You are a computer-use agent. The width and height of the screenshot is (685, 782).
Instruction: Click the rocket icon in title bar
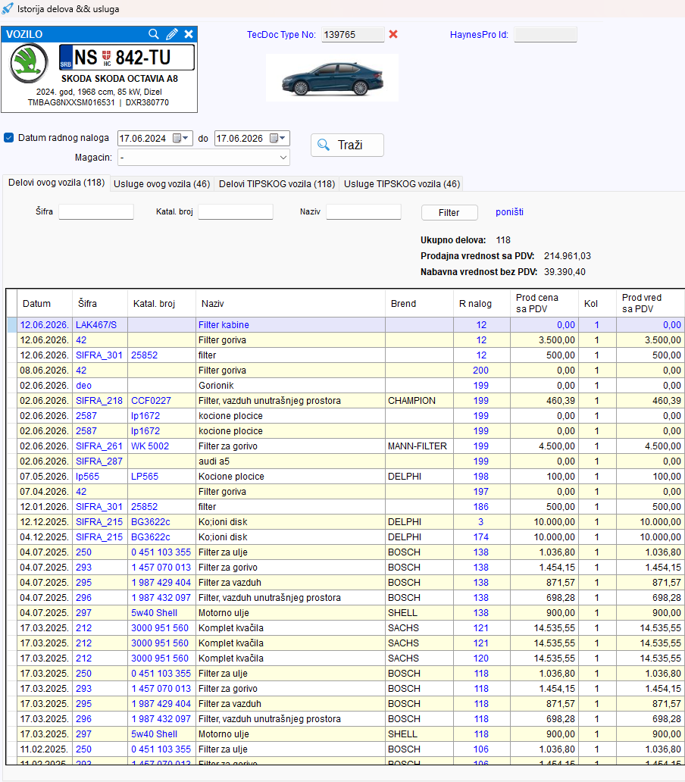(x=8, y=8)
